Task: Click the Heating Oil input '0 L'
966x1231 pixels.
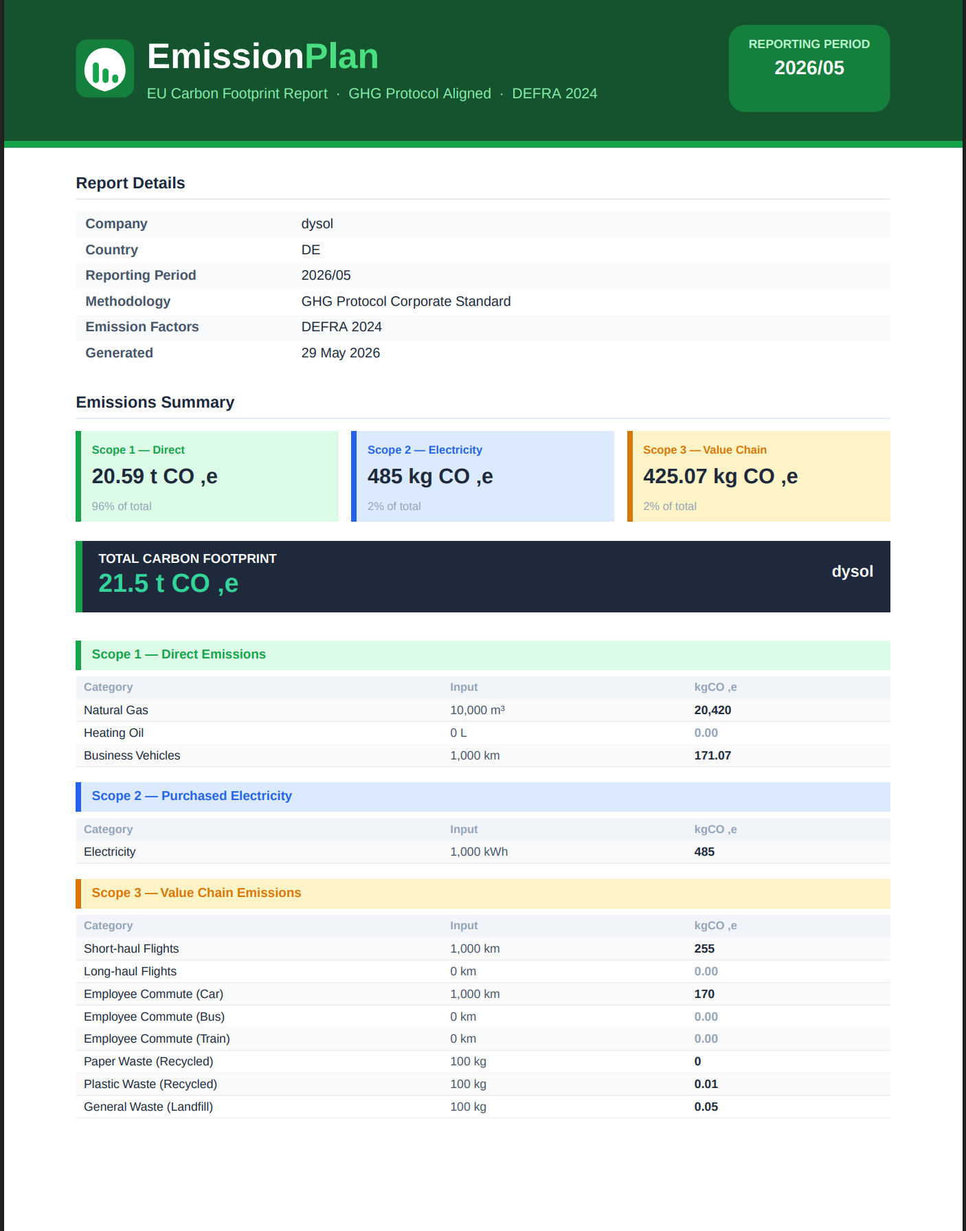Action: (458, 733)
